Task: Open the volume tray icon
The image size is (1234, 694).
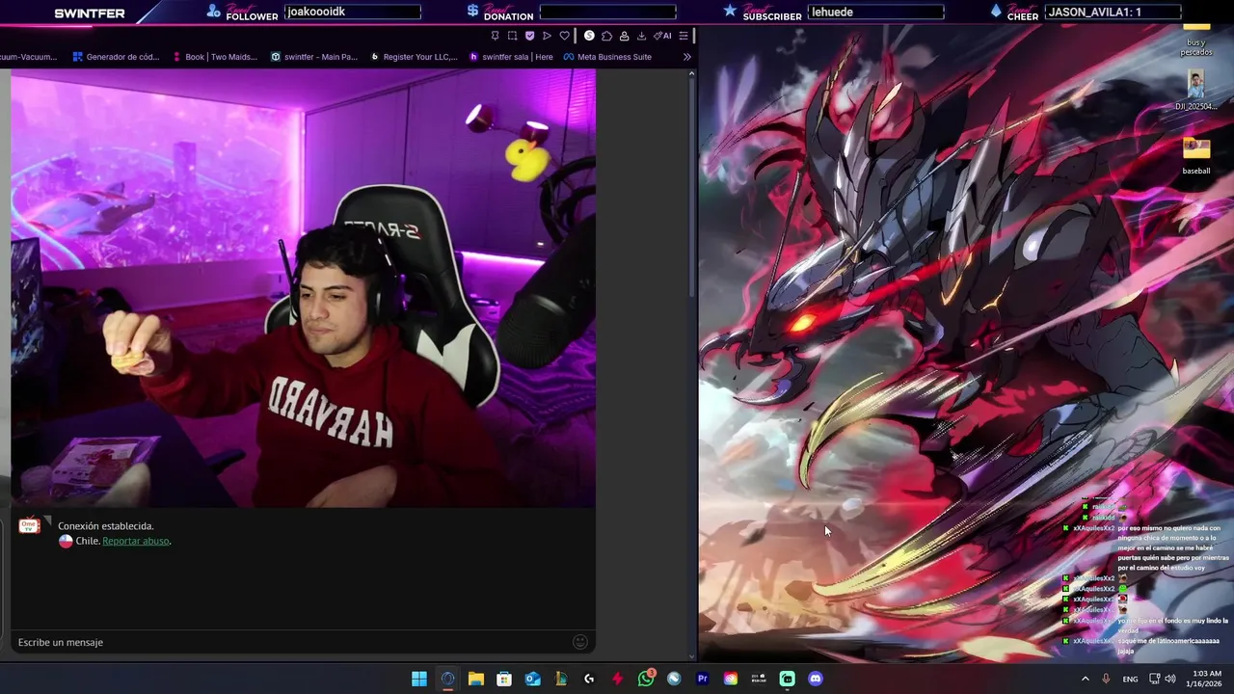Action: pos(1170,679)
